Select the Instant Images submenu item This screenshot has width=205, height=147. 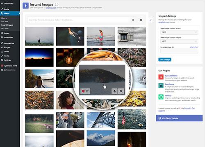tap(7, 25)
